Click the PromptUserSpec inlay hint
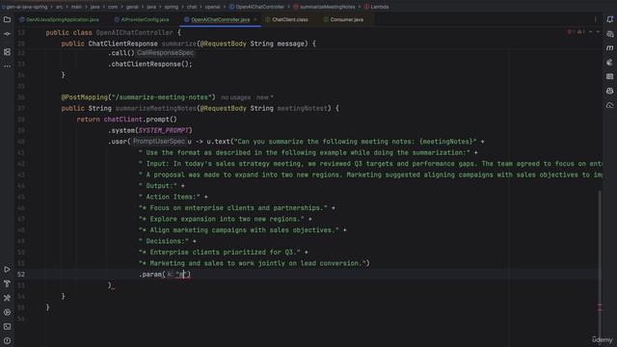This screenshot has height=347, width=617. tap(158, 142)
